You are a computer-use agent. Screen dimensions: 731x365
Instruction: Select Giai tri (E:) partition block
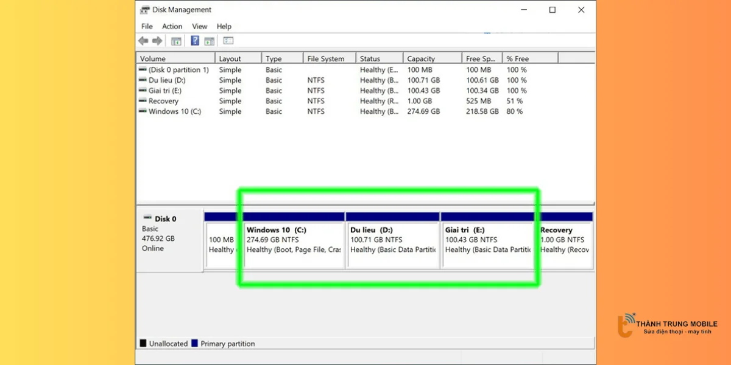tap(487, 243)
